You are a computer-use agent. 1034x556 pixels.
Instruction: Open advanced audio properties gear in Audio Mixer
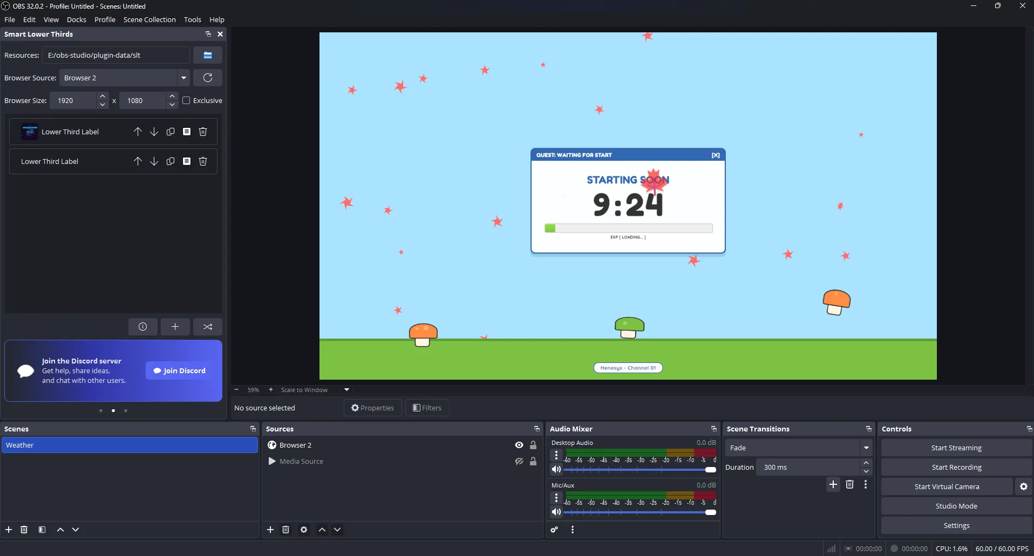coord(554,530)
